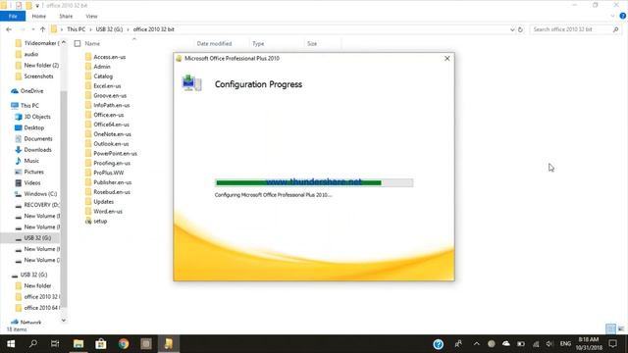
Task: Open Microsoft Store taskbar icon
Action: 101,344
